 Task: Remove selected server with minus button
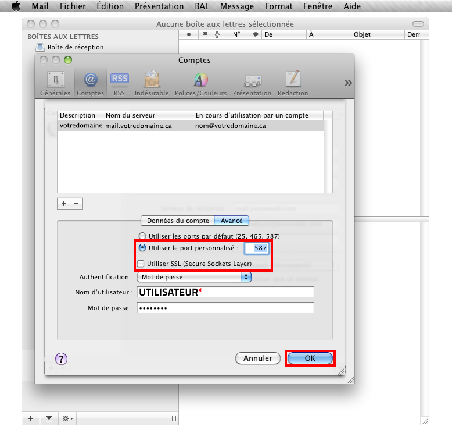click(76, 204)
